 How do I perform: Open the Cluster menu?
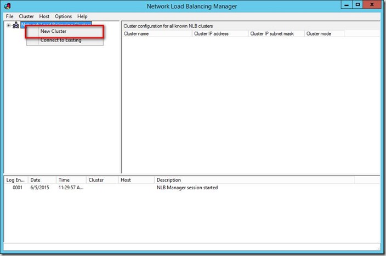(x=26, y=16)
